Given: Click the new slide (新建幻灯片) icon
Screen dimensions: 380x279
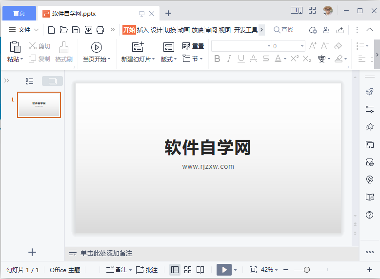Looking at the screenshot, I should (x=138, y=47).
